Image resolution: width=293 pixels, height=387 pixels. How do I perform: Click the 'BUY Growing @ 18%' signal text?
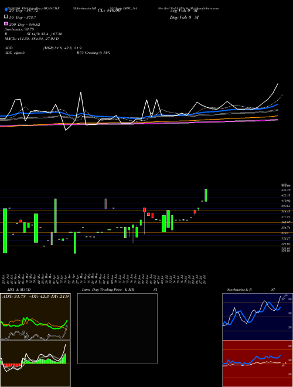(x=93, y=53)
